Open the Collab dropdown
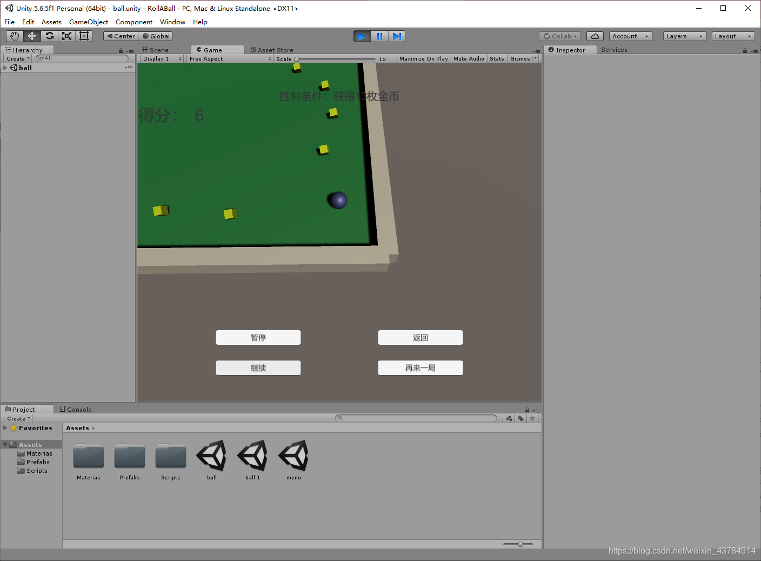761x561 pixels. coord(560,36)
